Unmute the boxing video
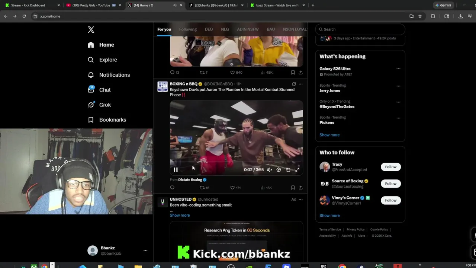 [x=269, y=170]
